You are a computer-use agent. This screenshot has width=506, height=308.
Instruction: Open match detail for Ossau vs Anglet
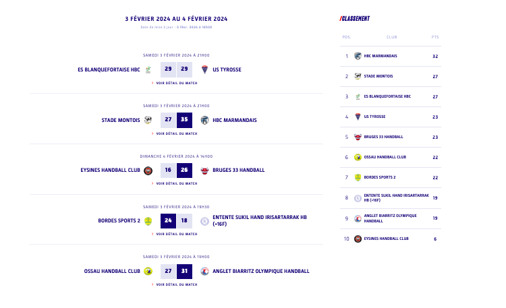[176, 284]
